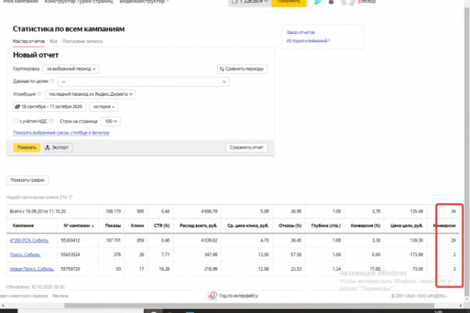This screenshot has width=470, height=313.
Task: Click campaign number 55300412 cell
Action: (70, 240)
